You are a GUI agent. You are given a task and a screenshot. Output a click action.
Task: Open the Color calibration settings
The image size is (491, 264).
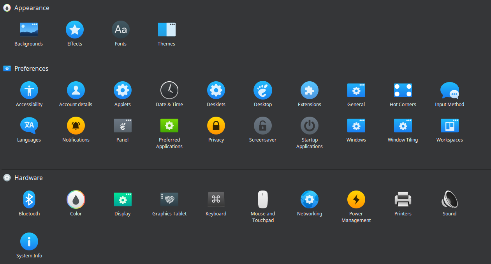(x=76, y=199)
